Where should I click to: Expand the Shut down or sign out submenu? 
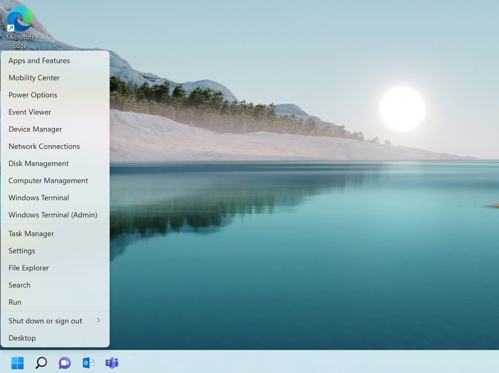(55, 321)
